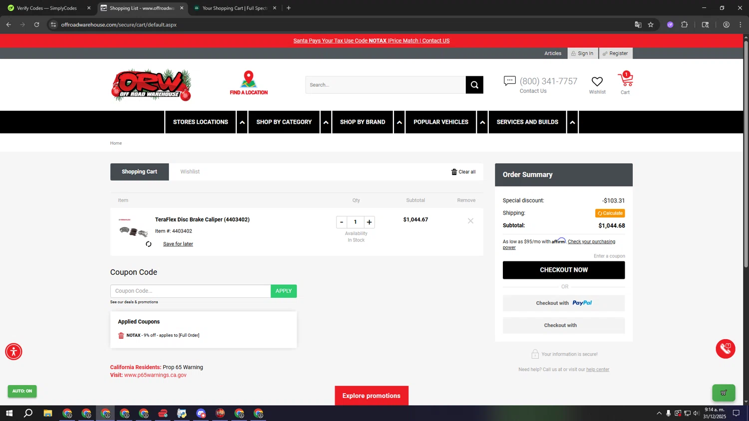749x421 pixels.
Task: View site information icon in address bar
Action: 53,24
